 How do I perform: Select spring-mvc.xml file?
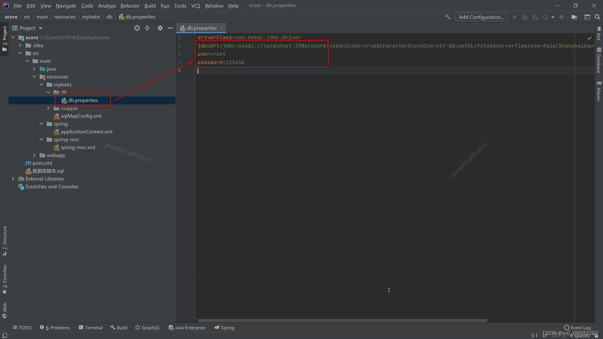point(78,147)
